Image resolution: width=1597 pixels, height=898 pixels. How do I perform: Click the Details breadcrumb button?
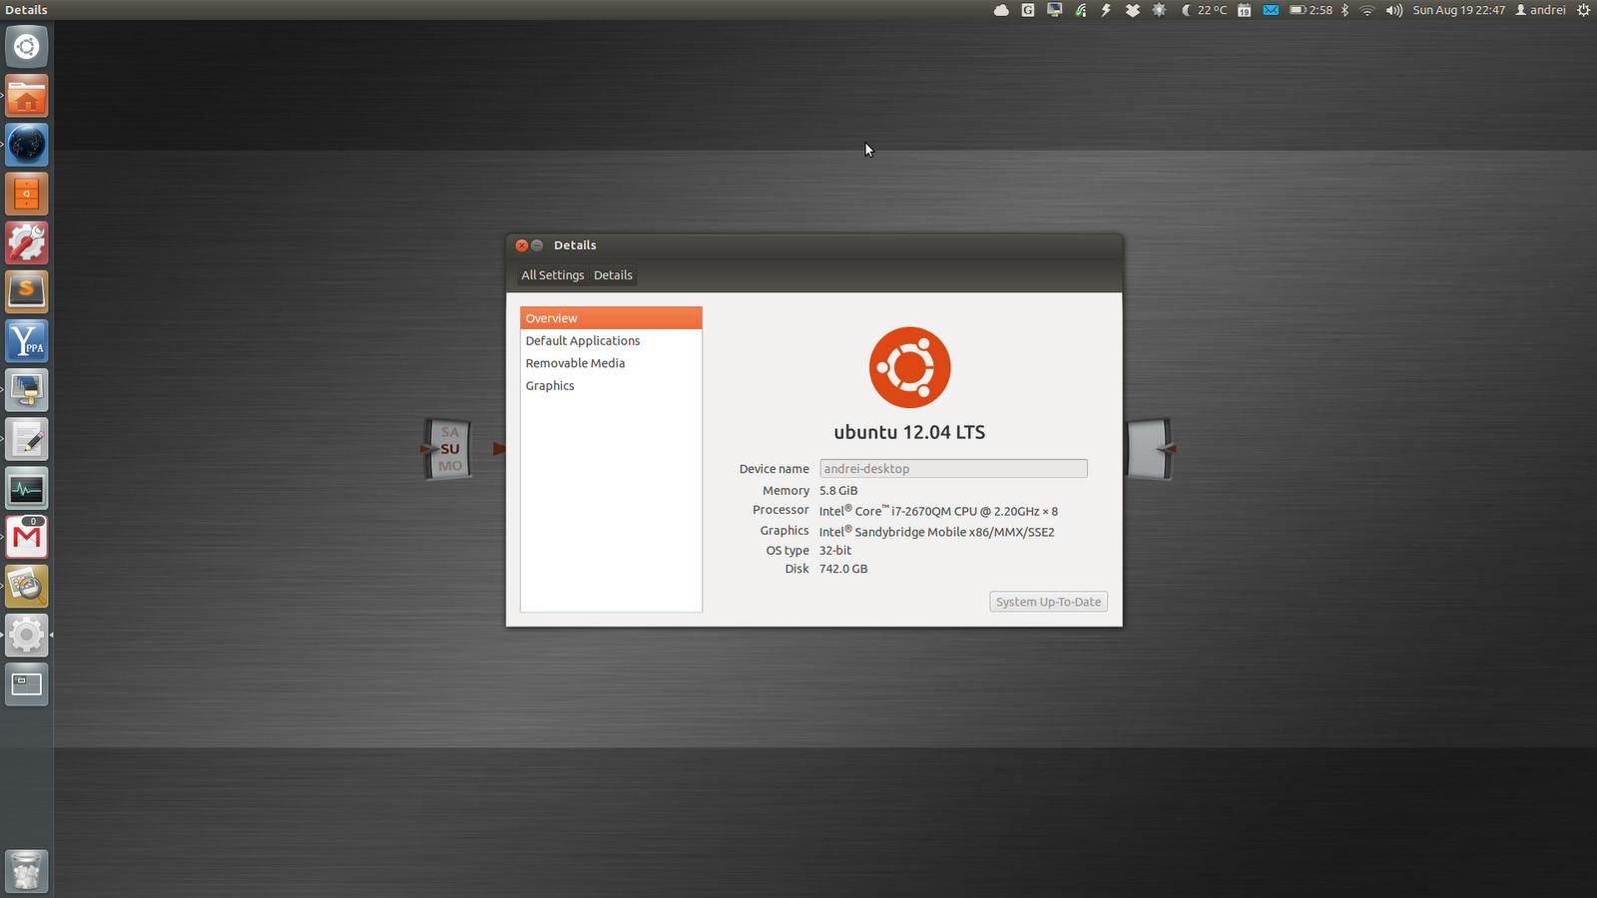(x=613, y=275)
